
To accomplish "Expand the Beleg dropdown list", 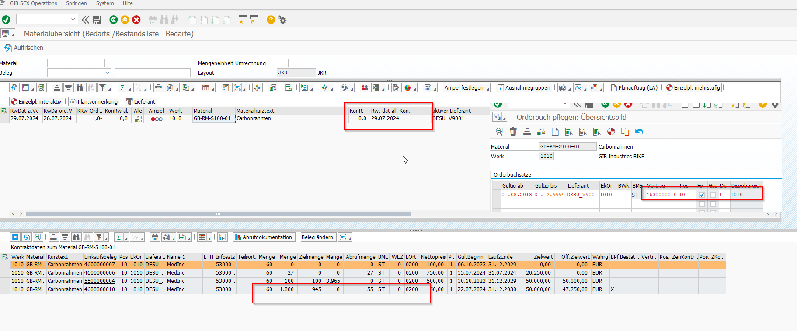I will (107, 73).
